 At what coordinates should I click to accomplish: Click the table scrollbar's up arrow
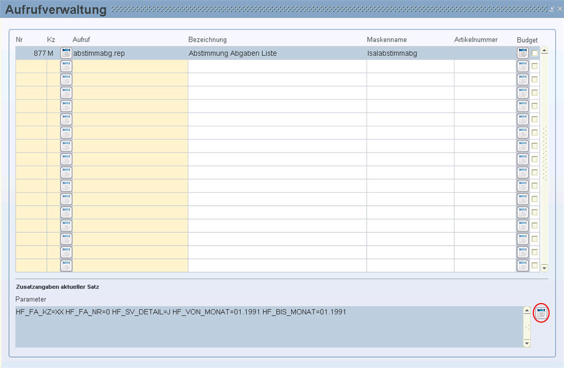[544, 50]
